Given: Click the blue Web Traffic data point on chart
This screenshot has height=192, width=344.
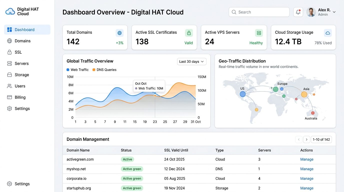Looking at the screenshot, I should [x=155, y=93].
